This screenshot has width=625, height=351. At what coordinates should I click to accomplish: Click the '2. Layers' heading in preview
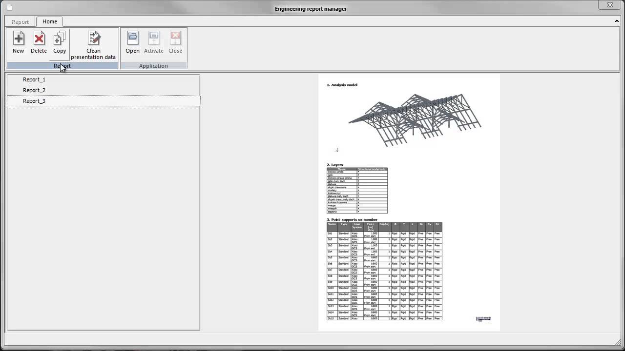coord(335,165)
